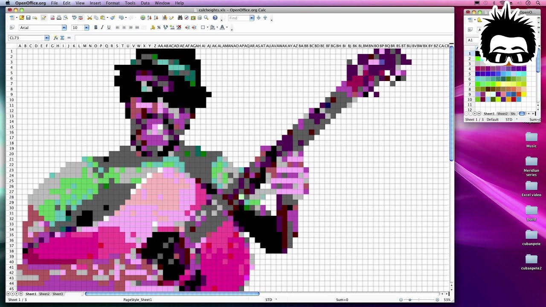The width and height of the screenshot is (546, 307).
Task: Open the cubanpete2 desktop folder
Action: point(531,262)
